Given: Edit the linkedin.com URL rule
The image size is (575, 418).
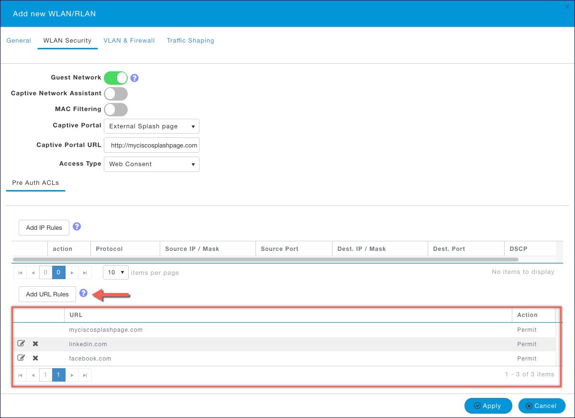Looking at the screenshot, I should click(x=21, y=344).
